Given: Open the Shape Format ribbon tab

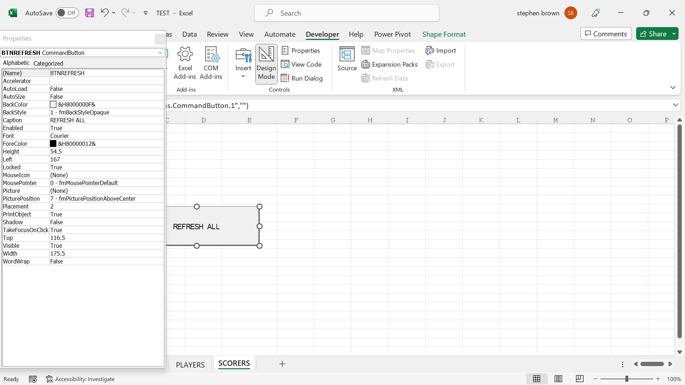Looking at the screenshot, I should 444,34.
